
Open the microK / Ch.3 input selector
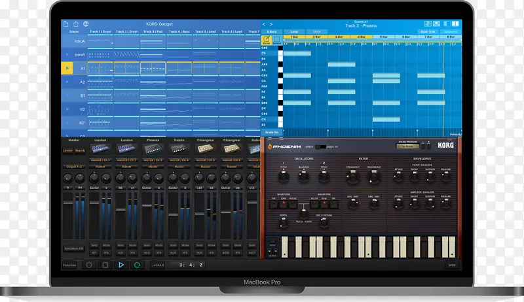(x=153, y=160)
